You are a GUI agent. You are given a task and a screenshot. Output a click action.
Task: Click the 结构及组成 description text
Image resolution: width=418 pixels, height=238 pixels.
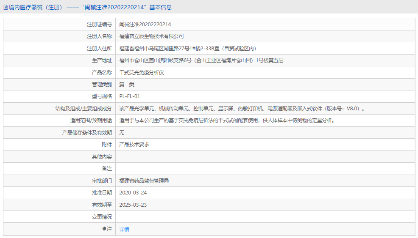242,109
